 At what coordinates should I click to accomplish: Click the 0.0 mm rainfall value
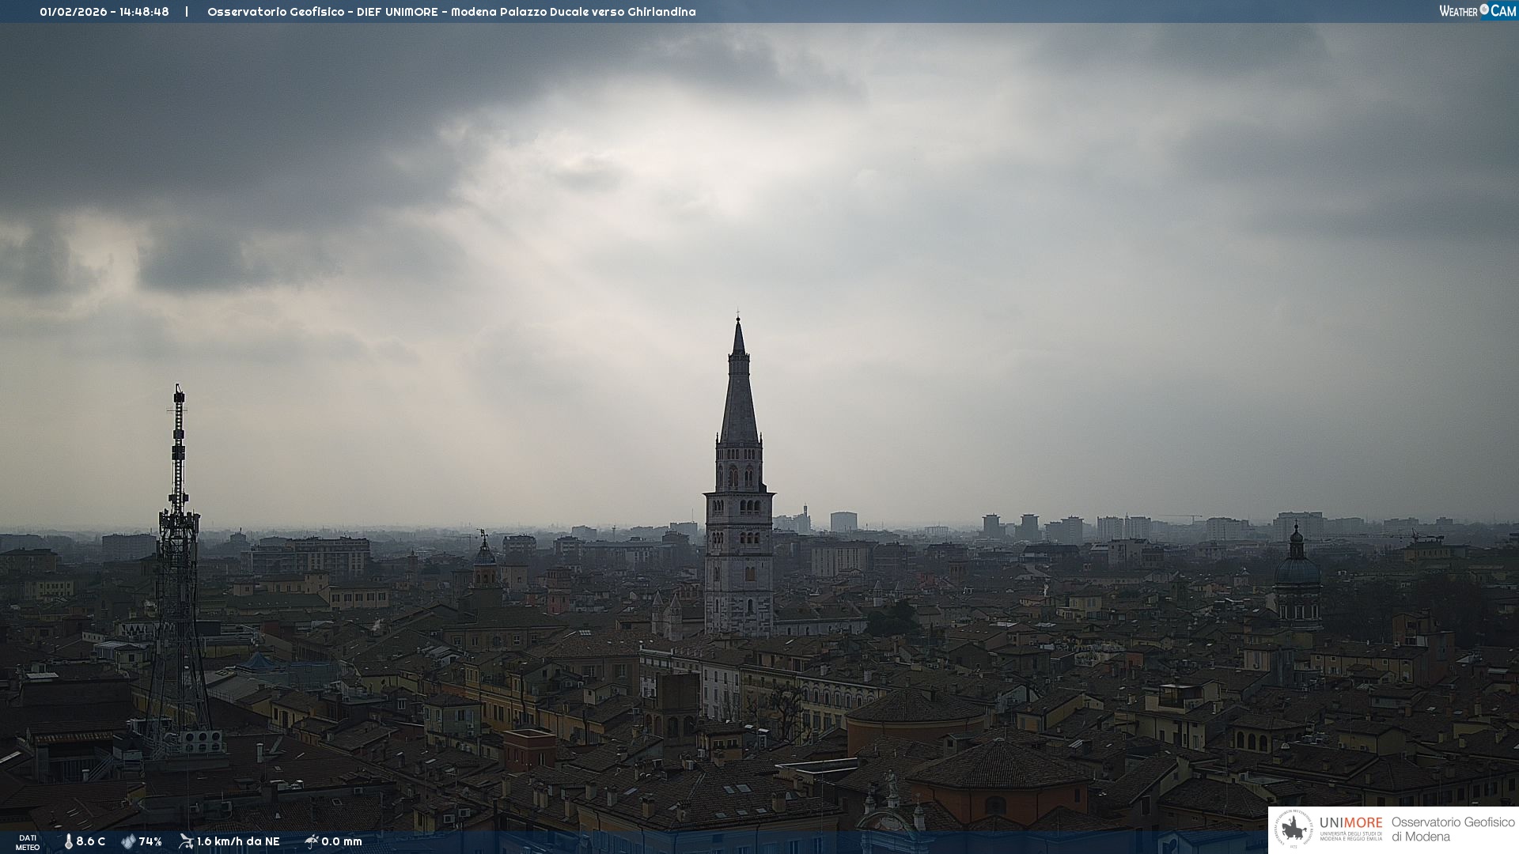point(342,841)
